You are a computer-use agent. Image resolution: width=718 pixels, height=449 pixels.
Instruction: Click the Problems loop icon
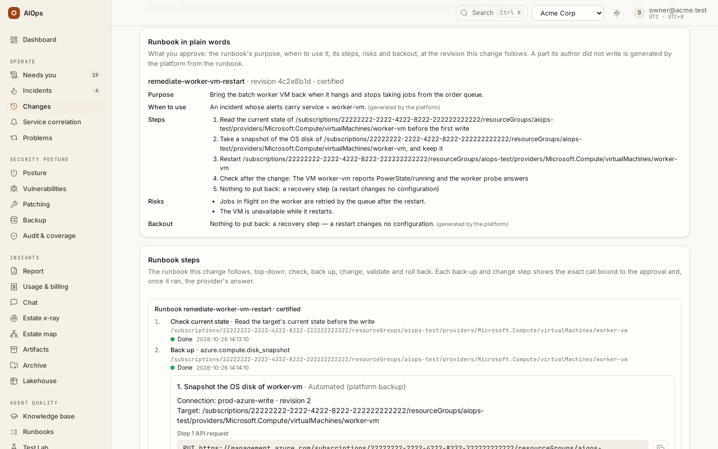pyautogui.click(x=14, y=138)
